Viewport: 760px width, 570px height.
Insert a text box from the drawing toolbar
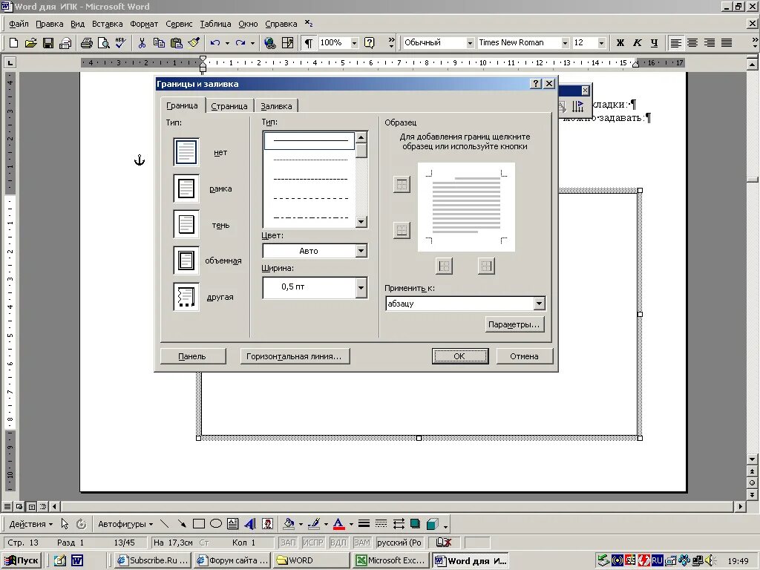pyautogui.click(x=232, y=523)
